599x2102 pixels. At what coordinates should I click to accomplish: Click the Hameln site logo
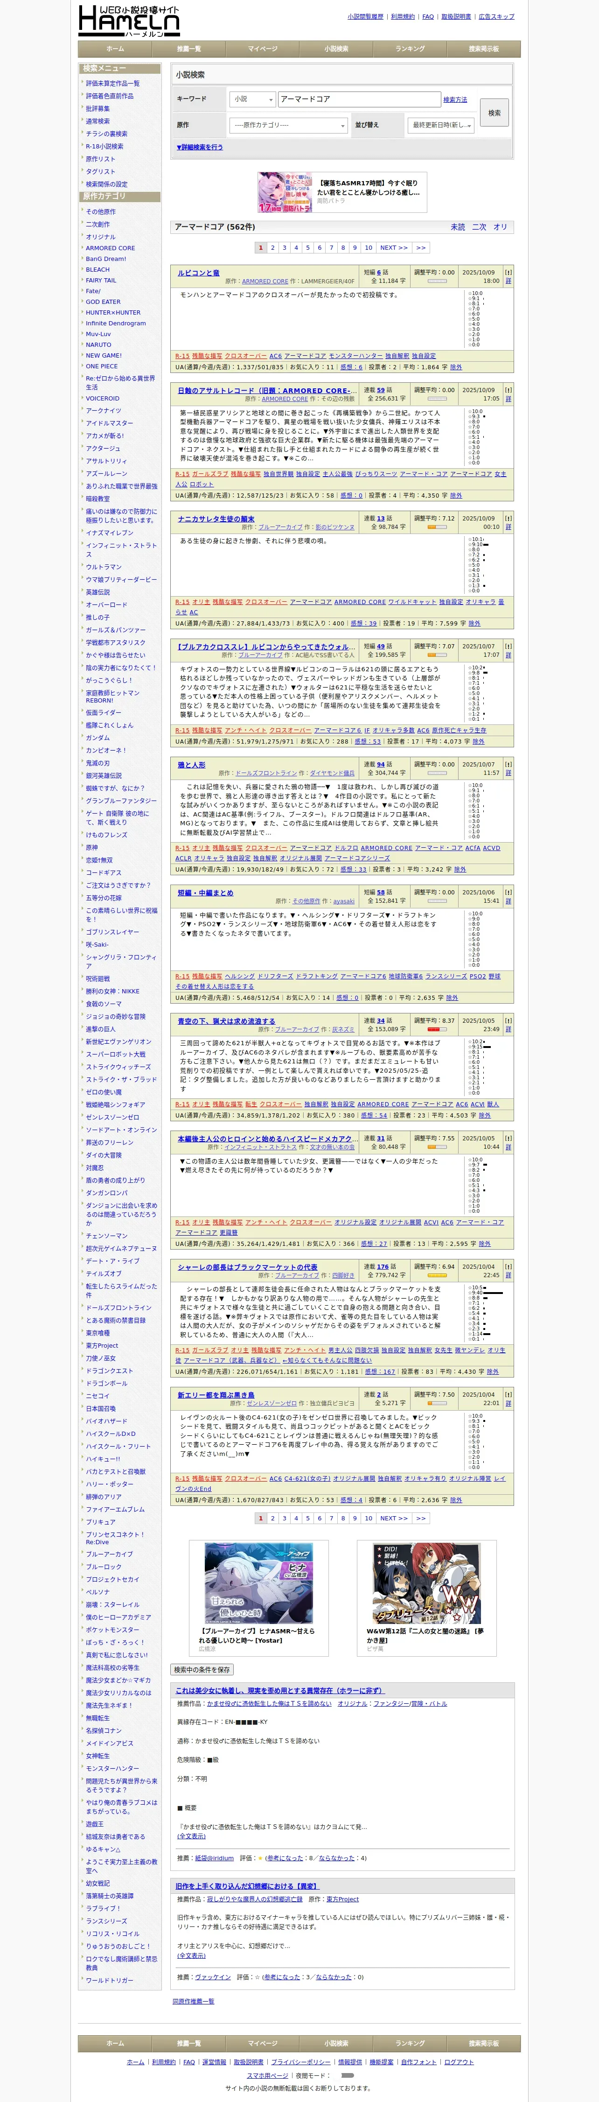[x=129, y=21]
